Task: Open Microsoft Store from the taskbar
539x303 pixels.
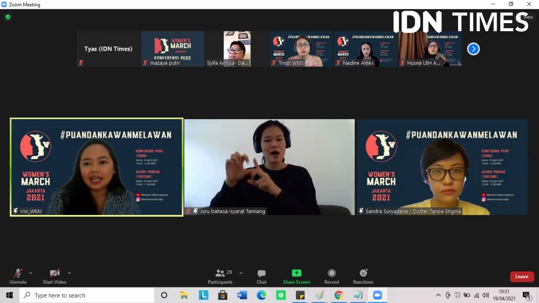Action: click(223, 295)
